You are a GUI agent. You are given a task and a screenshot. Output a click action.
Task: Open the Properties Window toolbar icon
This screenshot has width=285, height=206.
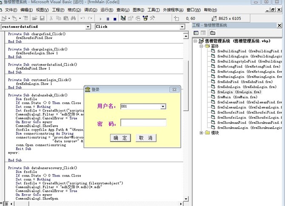point(130,18)
